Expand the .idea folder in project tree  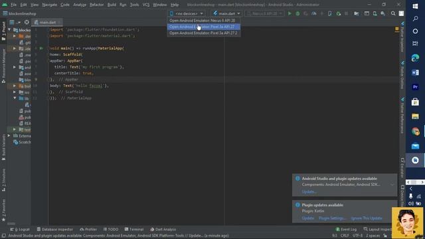coord(15,48)
